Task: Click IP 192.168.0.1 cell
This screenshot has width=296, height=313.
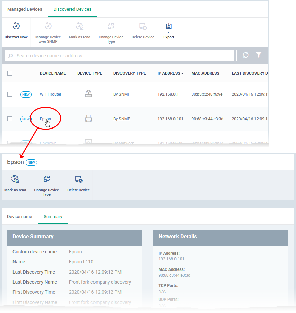Action: [x=168, y=94]
